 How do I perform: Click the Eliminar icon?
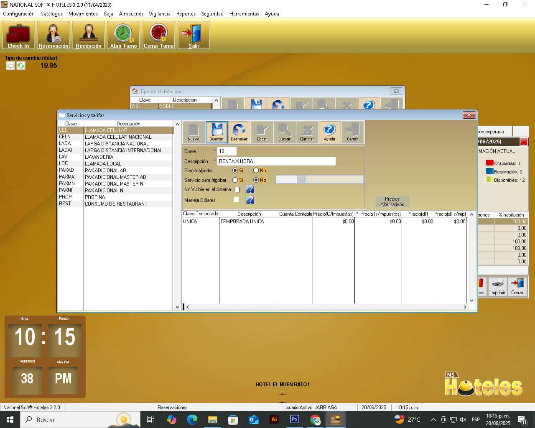(x=307, y=132)
